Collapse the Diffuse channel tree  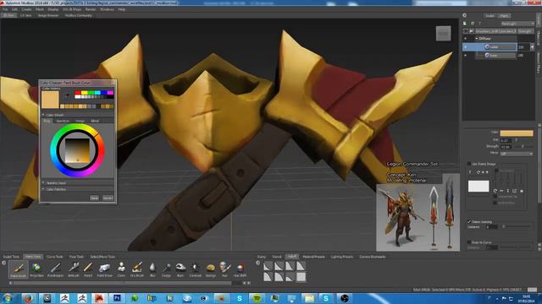pos(477,39)
